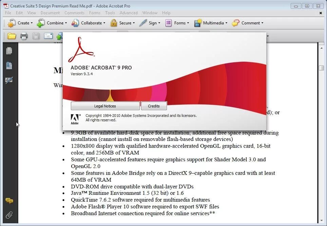Click the 'Java™ Runtime Environment' bullet line
The height and width of the screenshot is (226, 327).
point(127,193)
